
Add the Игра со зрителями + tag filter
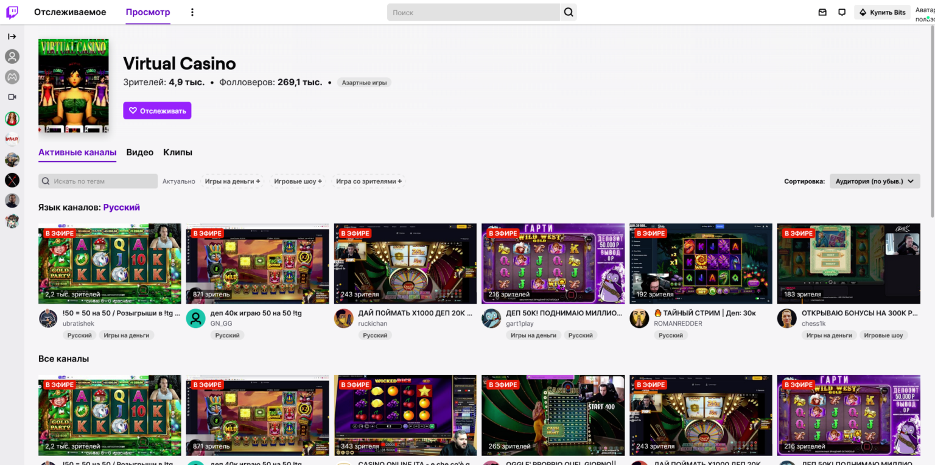coord(369,181)
